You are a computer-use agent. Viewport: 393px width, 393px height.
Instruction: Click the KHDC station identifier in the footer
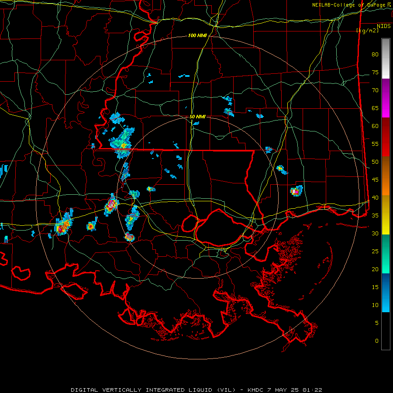pyautogui.click(x=255, y=390)
